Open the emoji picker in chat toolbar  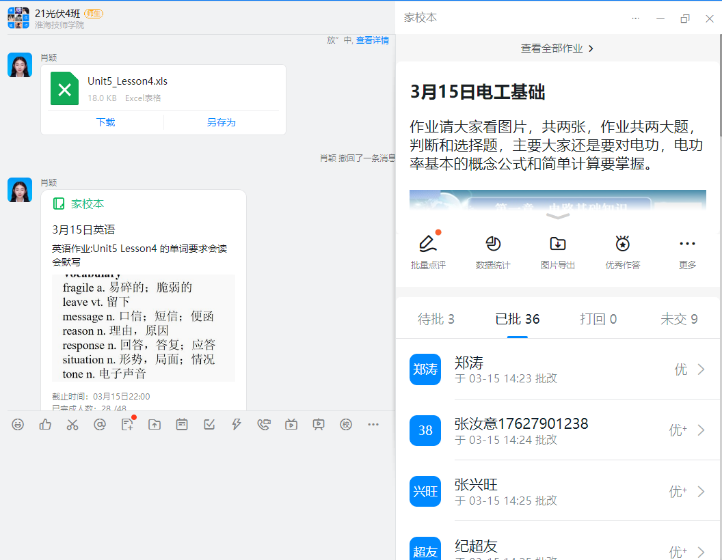pyautogui.click(x=18, y=425)
